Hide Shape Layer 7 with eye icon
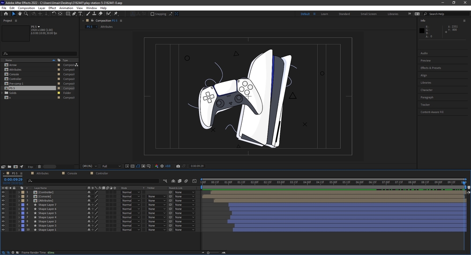Screen dimensions: 471x255 point(3,205)
